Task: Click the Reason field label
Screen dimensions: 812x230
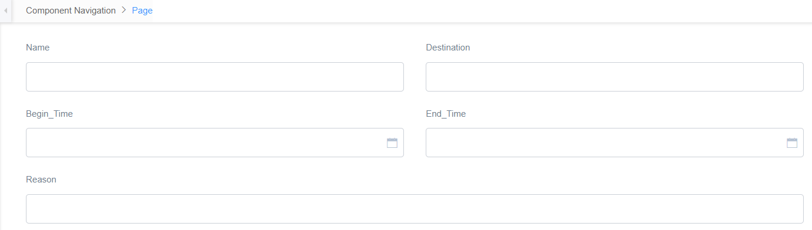Action: [x=41, y=180]
